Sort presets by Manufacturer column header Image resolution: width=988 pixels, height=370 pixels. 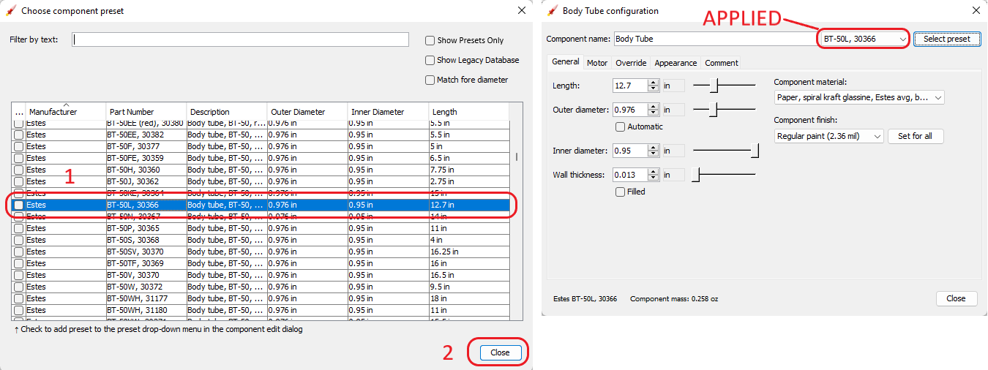(x=66, y=111)
